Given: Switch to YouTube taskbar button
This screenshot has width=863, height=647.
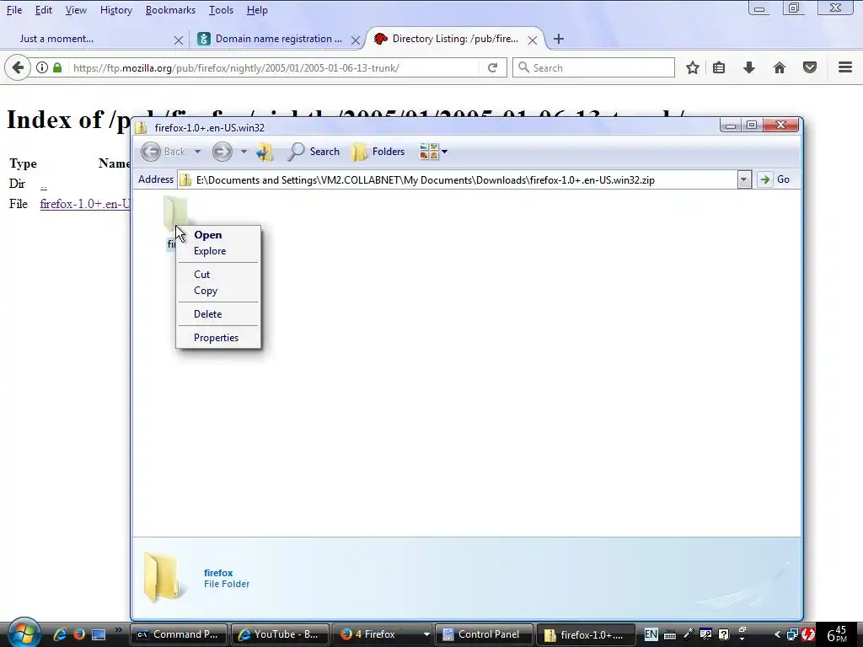Looking at the screenshot, I should click(x=280, y=634).
